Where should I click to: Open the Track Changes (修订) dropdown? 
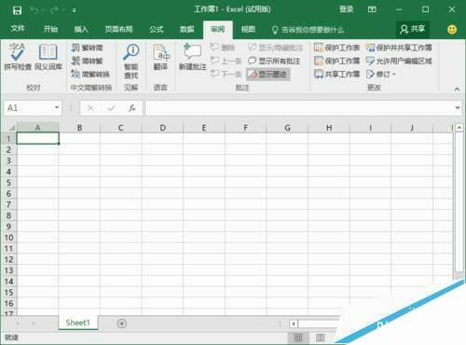381,74
